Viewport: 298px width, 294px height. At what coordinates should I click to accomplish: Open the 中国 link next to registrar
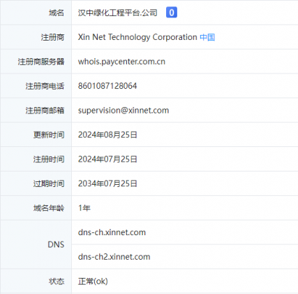(x=207, y=37)
